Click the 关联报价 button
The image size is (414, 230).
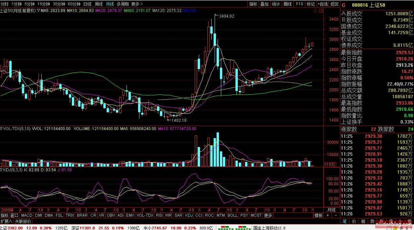point(23,221)
